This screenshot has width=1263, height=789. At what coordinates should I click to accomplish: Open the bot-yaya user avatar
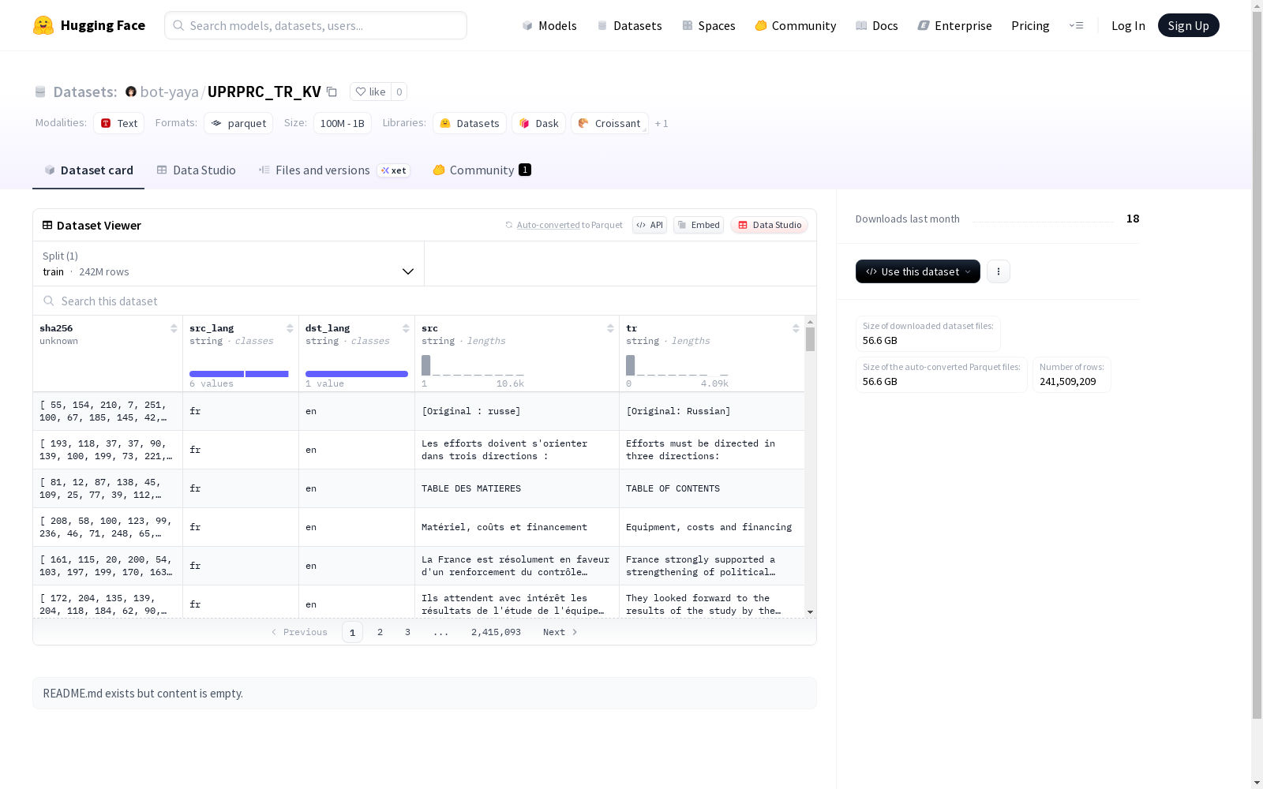131,92
